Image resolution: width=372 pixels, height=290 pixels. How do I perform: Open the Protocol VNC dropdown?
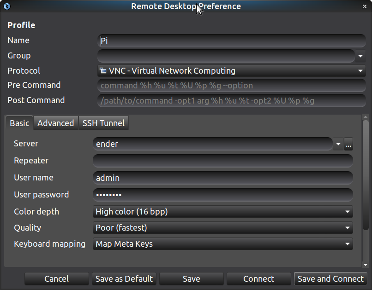pyautogui.click(x=231, y=71)
